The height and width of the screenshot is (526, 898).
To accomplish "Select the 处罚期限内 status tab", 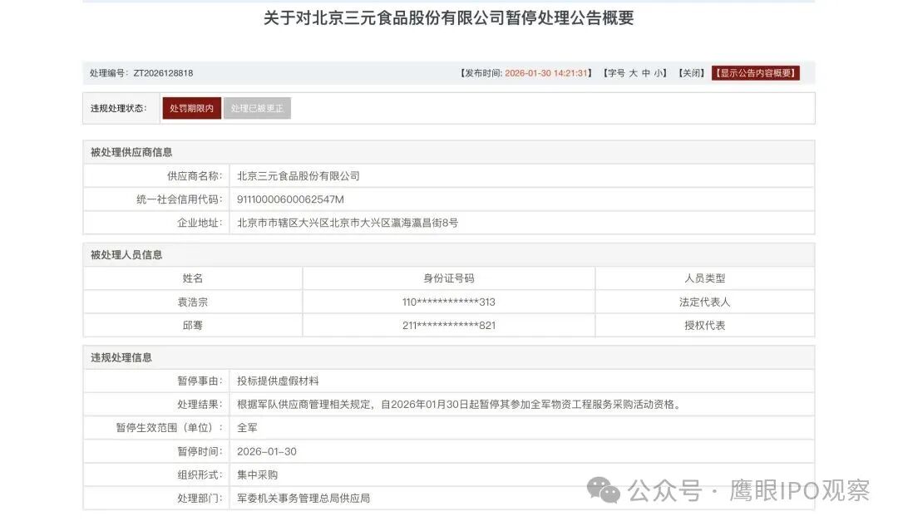I will [191, 109].
